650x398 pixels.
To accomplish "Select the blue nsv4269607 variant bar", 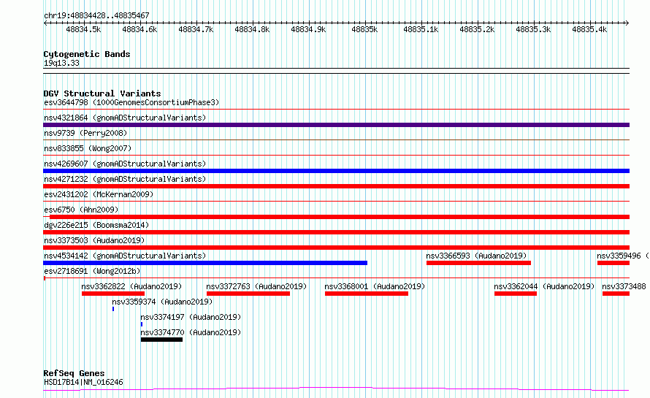I will (x=336, y=171).
